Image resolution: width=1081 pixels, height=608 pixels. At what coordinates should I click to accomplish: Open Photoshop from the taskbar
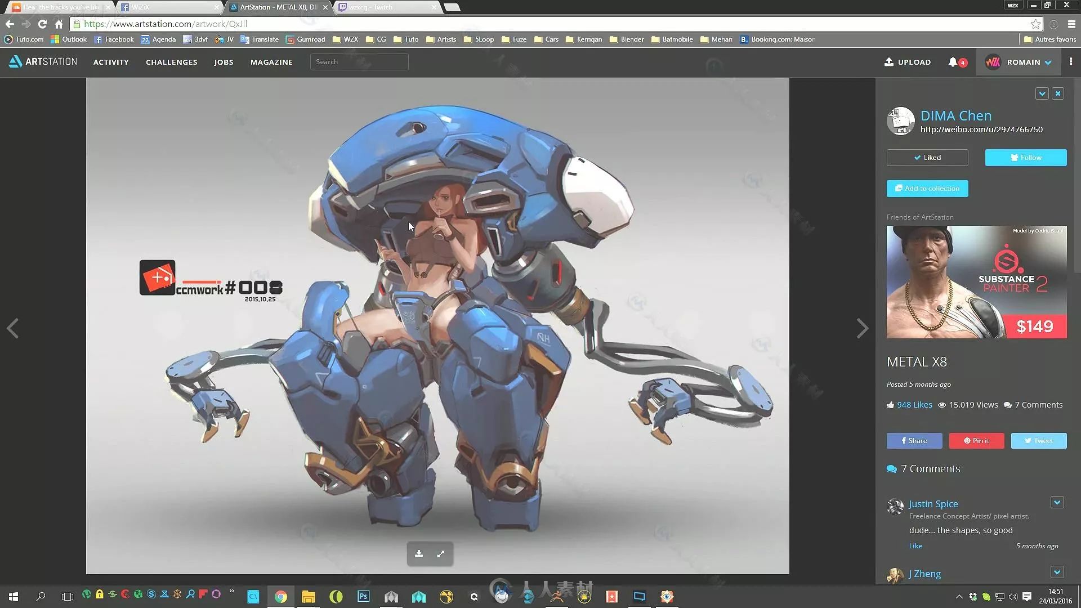click(363, 596)
